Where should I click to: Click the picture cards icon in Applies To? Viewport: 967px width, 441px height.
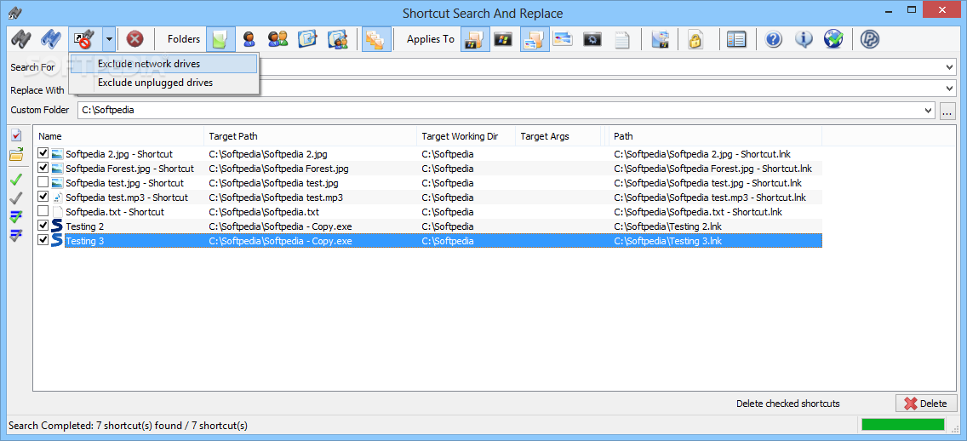coord(563,39)
